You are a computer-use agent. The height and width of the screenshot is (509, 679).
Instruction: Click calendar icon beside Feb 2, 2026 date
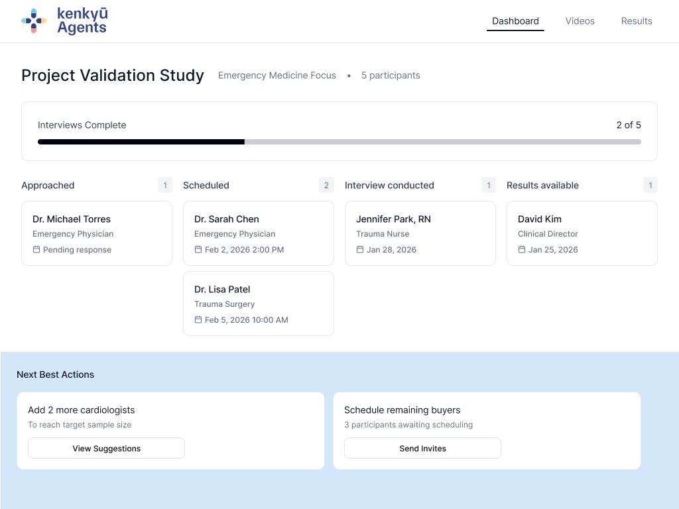click(198, 250)
